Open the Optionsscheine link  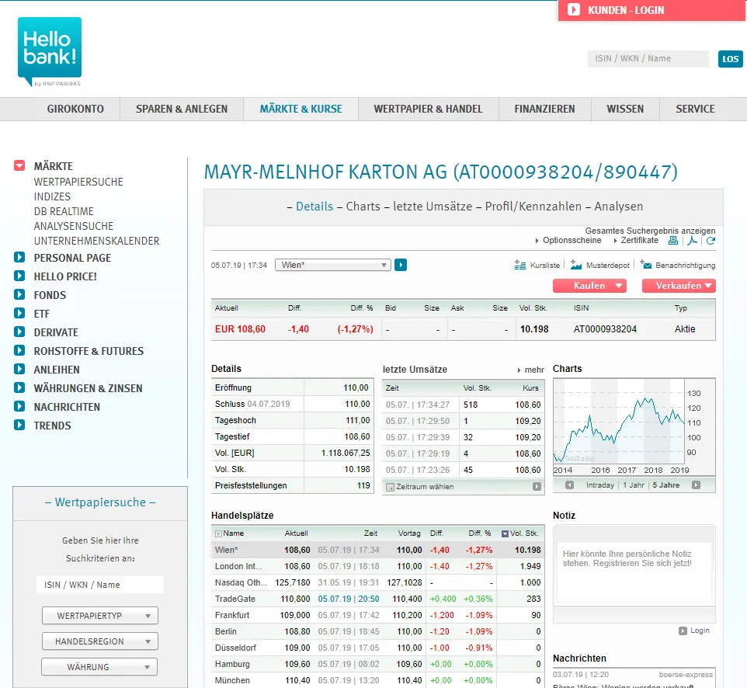point(572,240)
